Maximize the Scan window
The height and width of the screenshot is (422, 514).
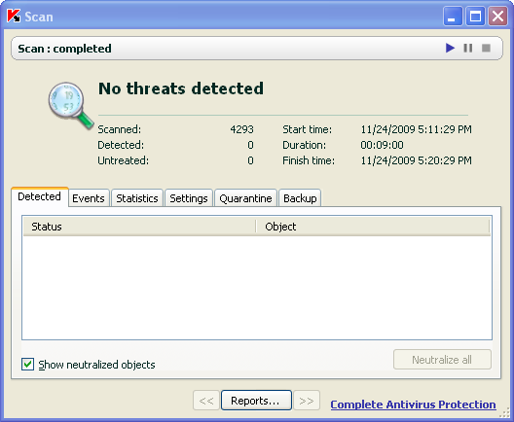[475, 16]
